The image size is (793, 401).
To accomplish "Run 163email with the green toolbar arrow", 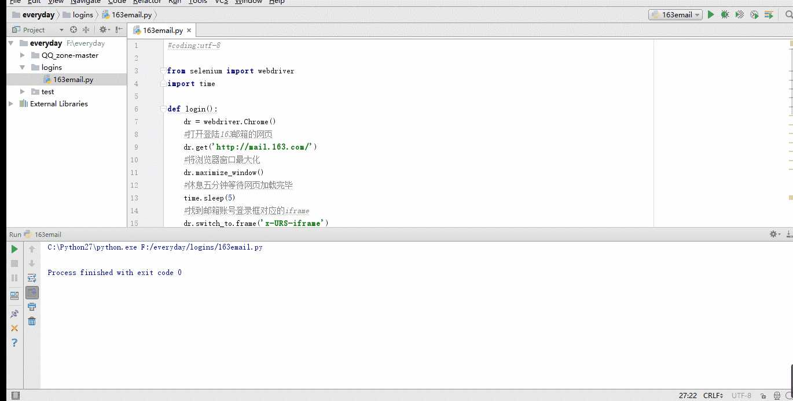I will point(711,14).
